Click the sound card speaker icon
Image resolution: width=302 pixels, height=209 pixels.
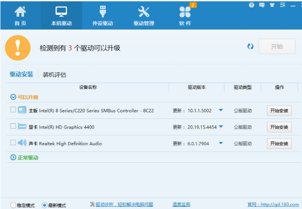pyautogui.click(x=22, y=143)
